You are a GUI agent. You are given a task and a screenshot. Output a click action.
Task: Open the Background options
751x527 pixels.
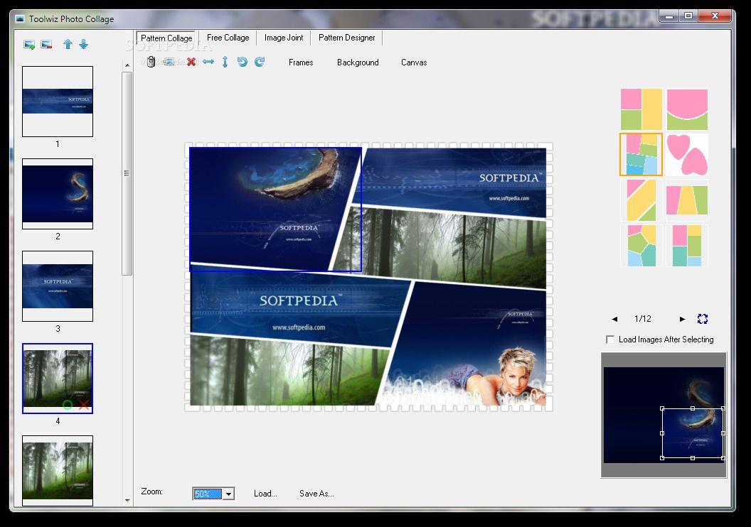pos(358,63)
